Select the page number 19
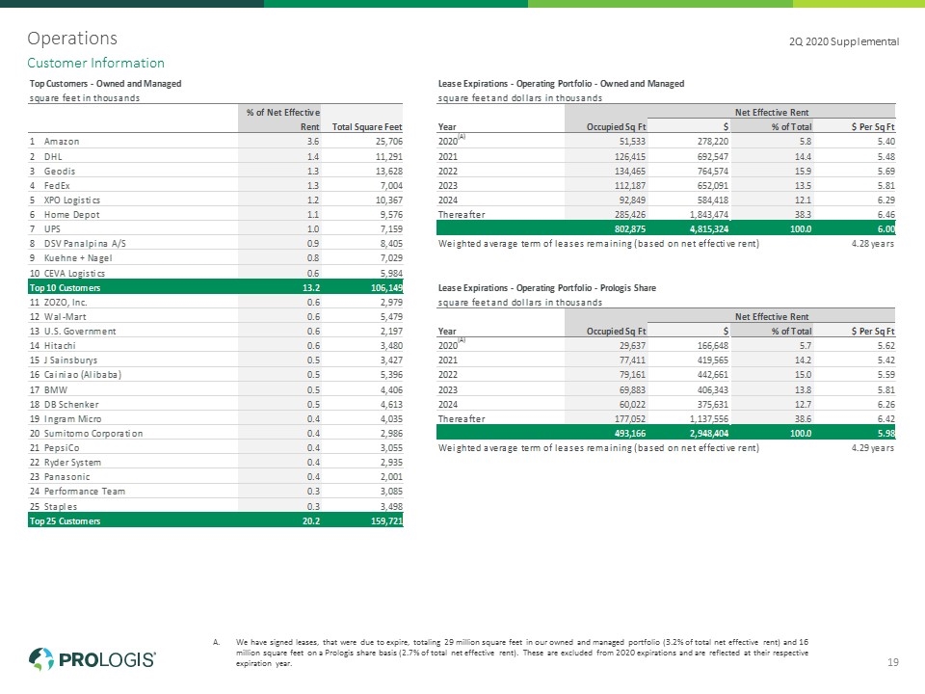This screenshot has height=694, width=925. click(893, 663)
